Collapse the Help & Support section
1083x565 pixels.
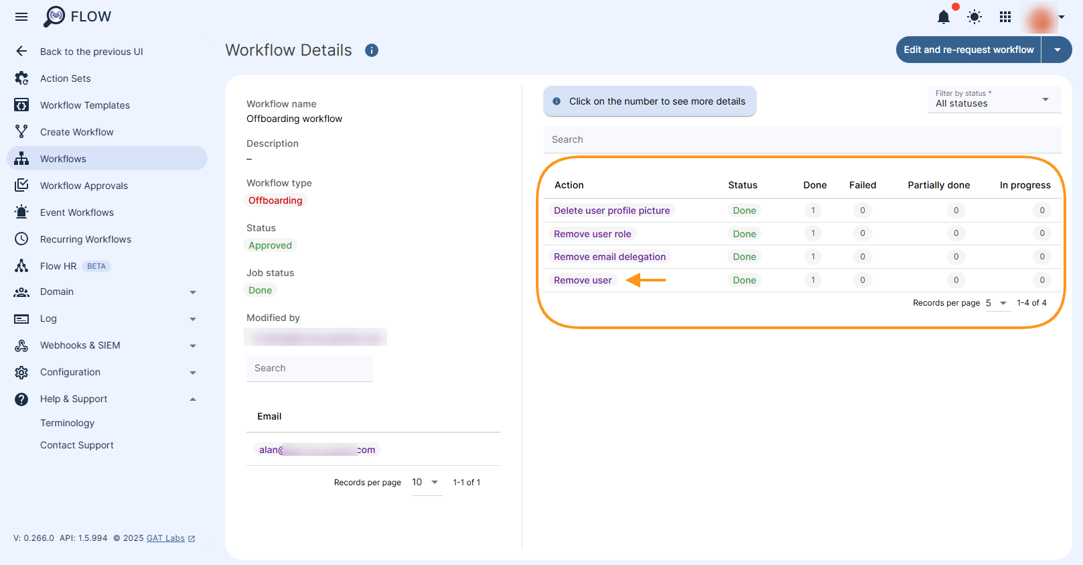(x=192, y=399)
